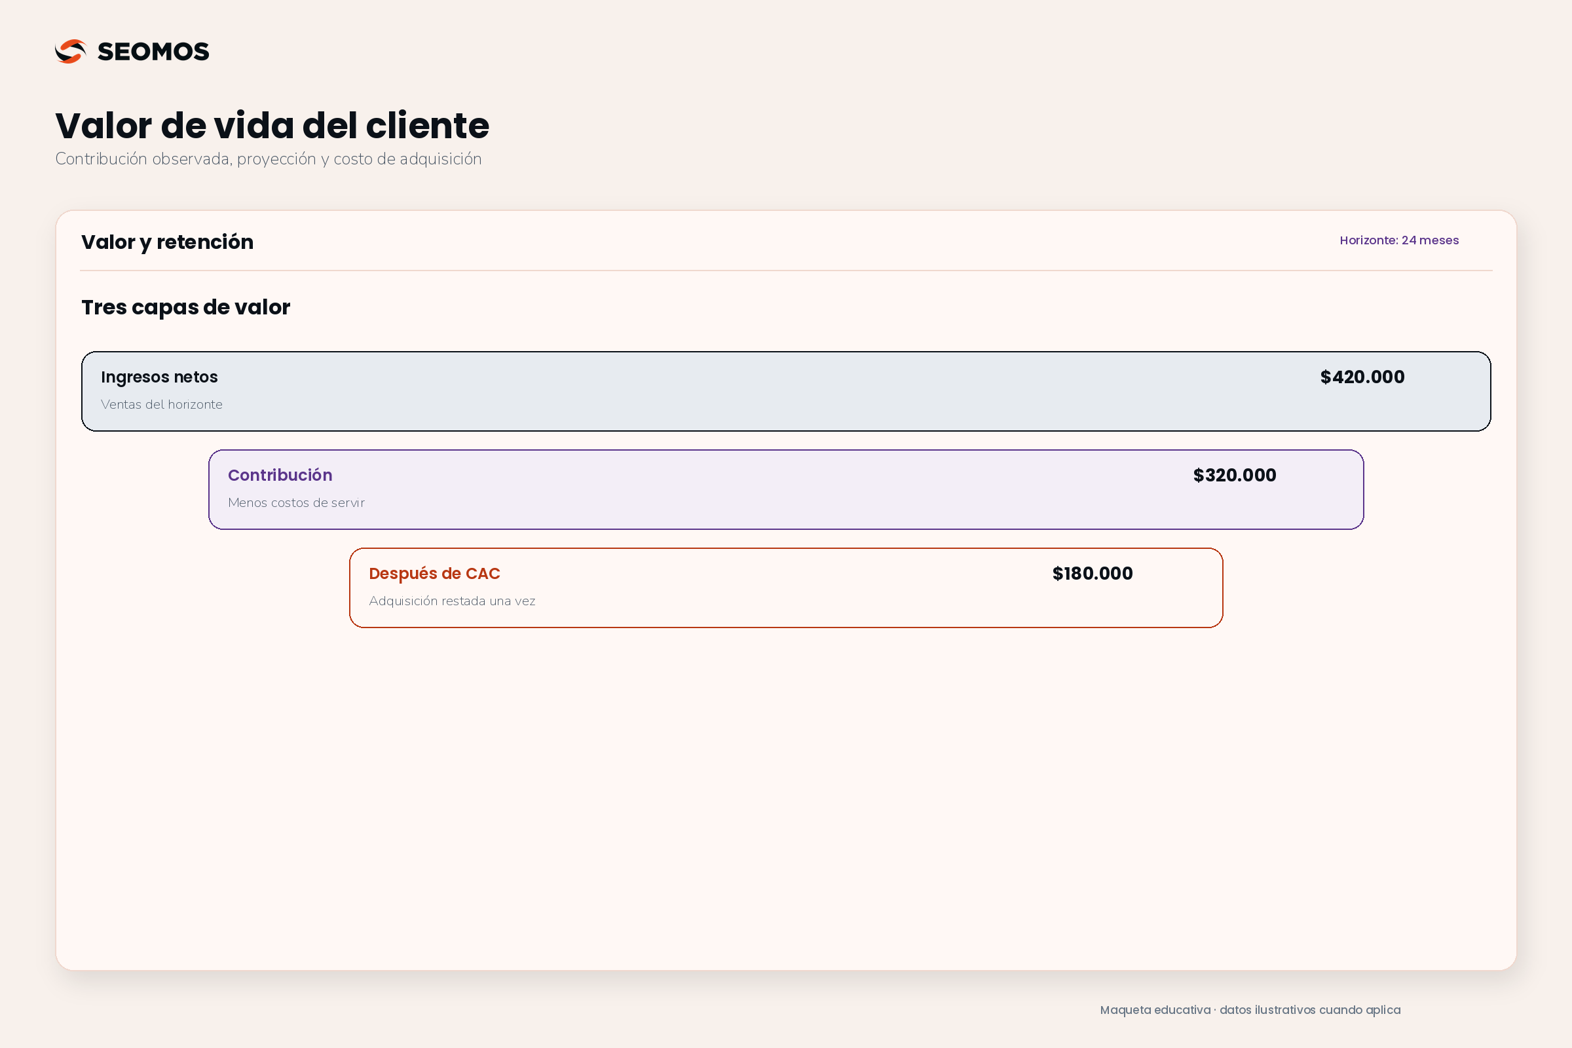This screenshot has width=1572, height=1048.
Task: Select the 'Después de CAC' card title
Action: click(x=434, y=574)
